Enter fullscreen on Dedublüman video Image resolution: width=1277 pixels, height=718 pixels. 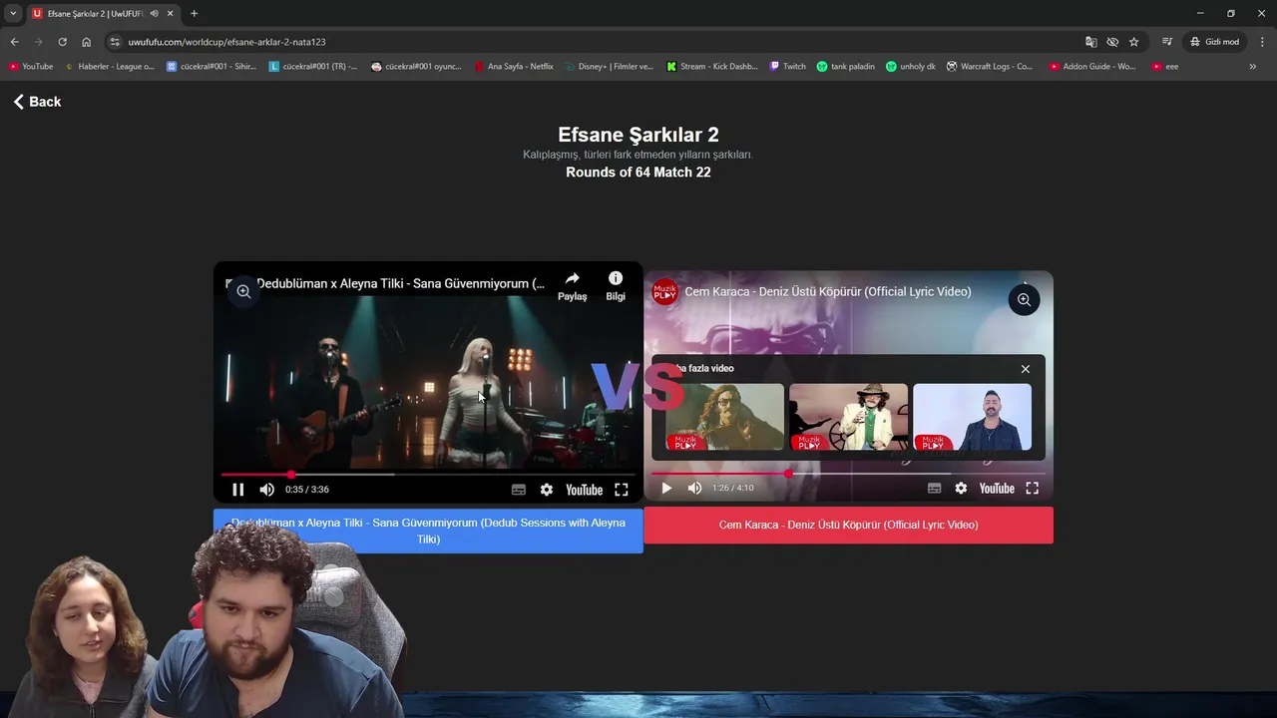coord(622,490)
